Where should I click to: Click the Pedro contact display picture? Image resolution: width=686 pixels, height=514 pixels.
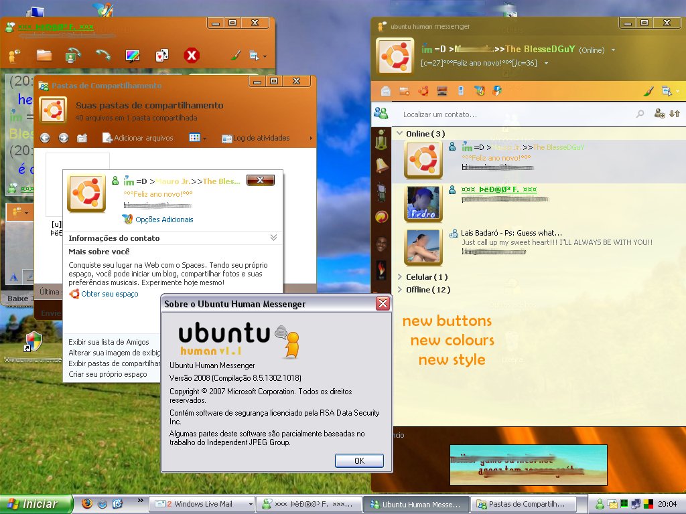[423, 203]
